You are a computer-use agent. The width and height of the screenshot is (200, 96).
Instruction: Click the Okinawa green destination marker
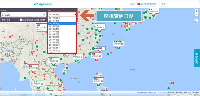118,48
